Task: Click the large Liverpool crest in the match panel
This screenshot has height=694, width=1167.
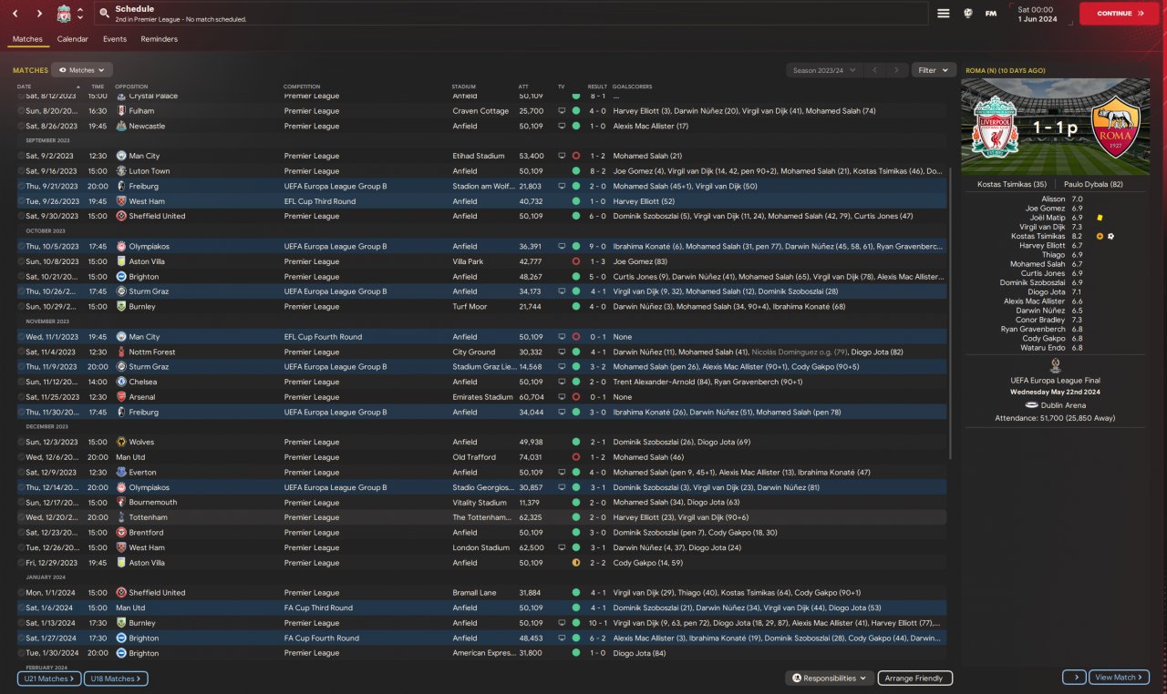Action: coord(995,128)
